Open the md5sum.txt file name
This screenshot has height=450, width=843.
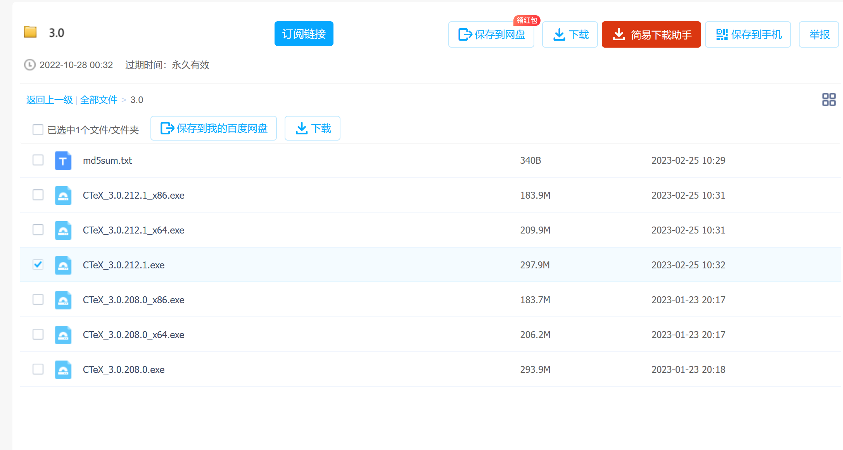click(x=107, y=160)
